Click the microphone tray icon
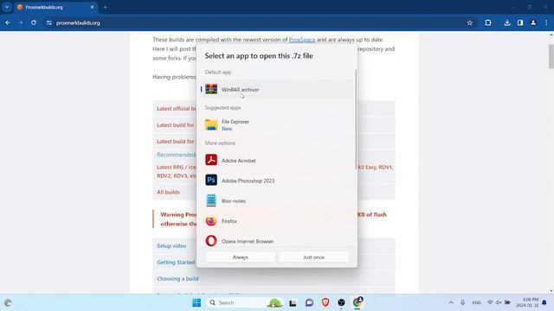The height and width of the screenshot is (311, 554). click(x=462, y=302)
